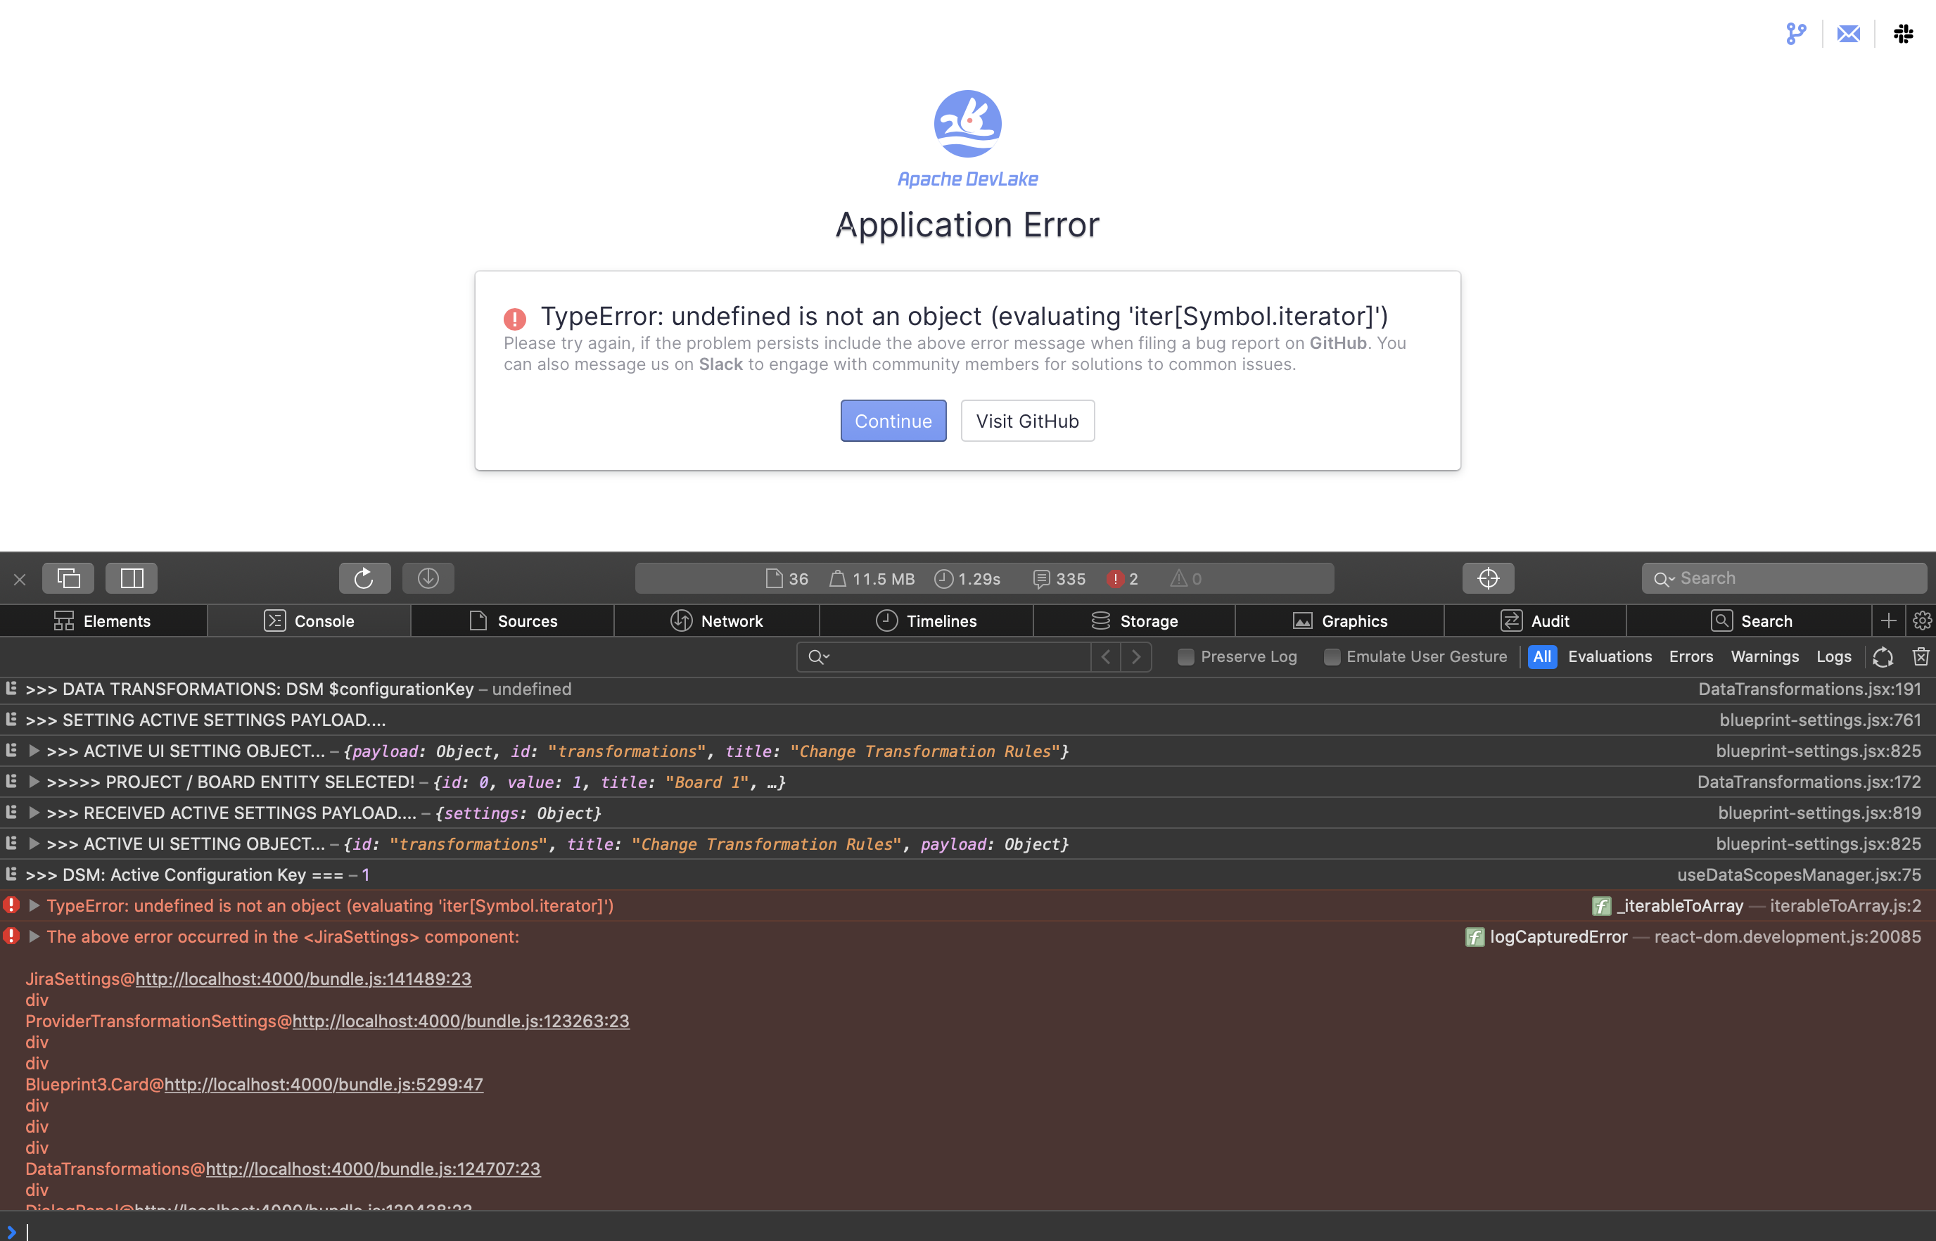Open the Visit GitHub link
The width and height of the screenshot is (1936, 1241).
point(1027,421)
